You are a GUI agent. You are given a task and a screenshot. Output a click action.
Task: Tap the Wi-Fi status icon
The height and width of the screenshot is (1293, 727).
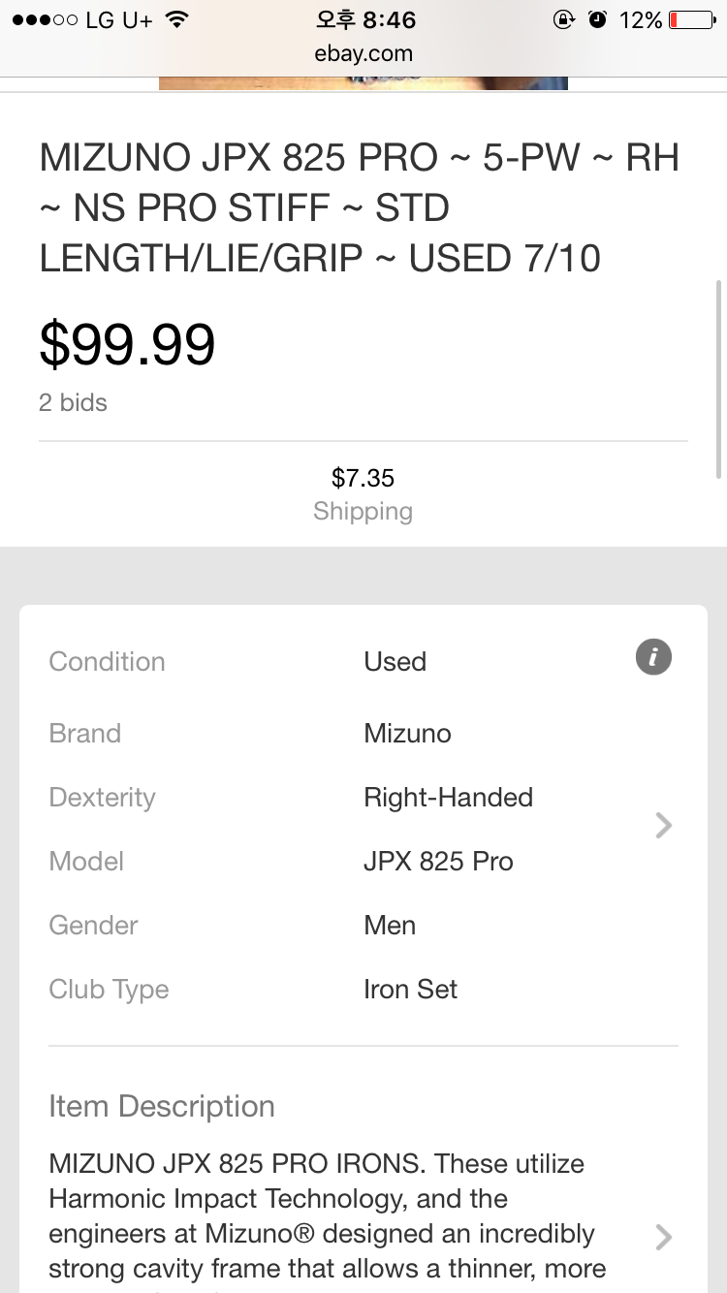pos(176,19)
